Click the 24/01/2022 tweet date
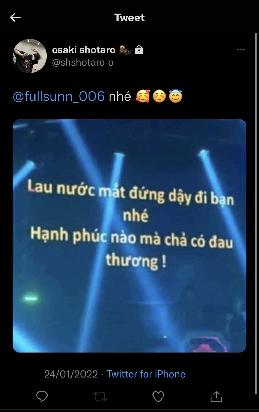 71,374
